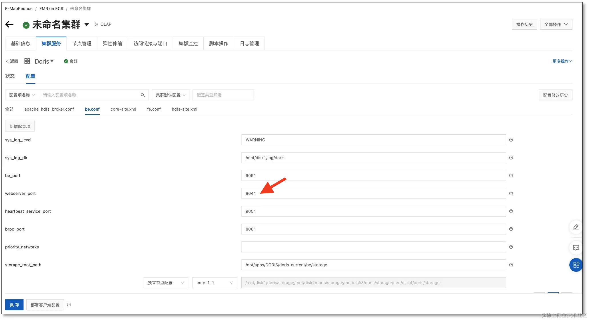Screen dimensions: 589x320
Task: Expand the cluster name dropdown triangle
Action: (x=87, y=25)
